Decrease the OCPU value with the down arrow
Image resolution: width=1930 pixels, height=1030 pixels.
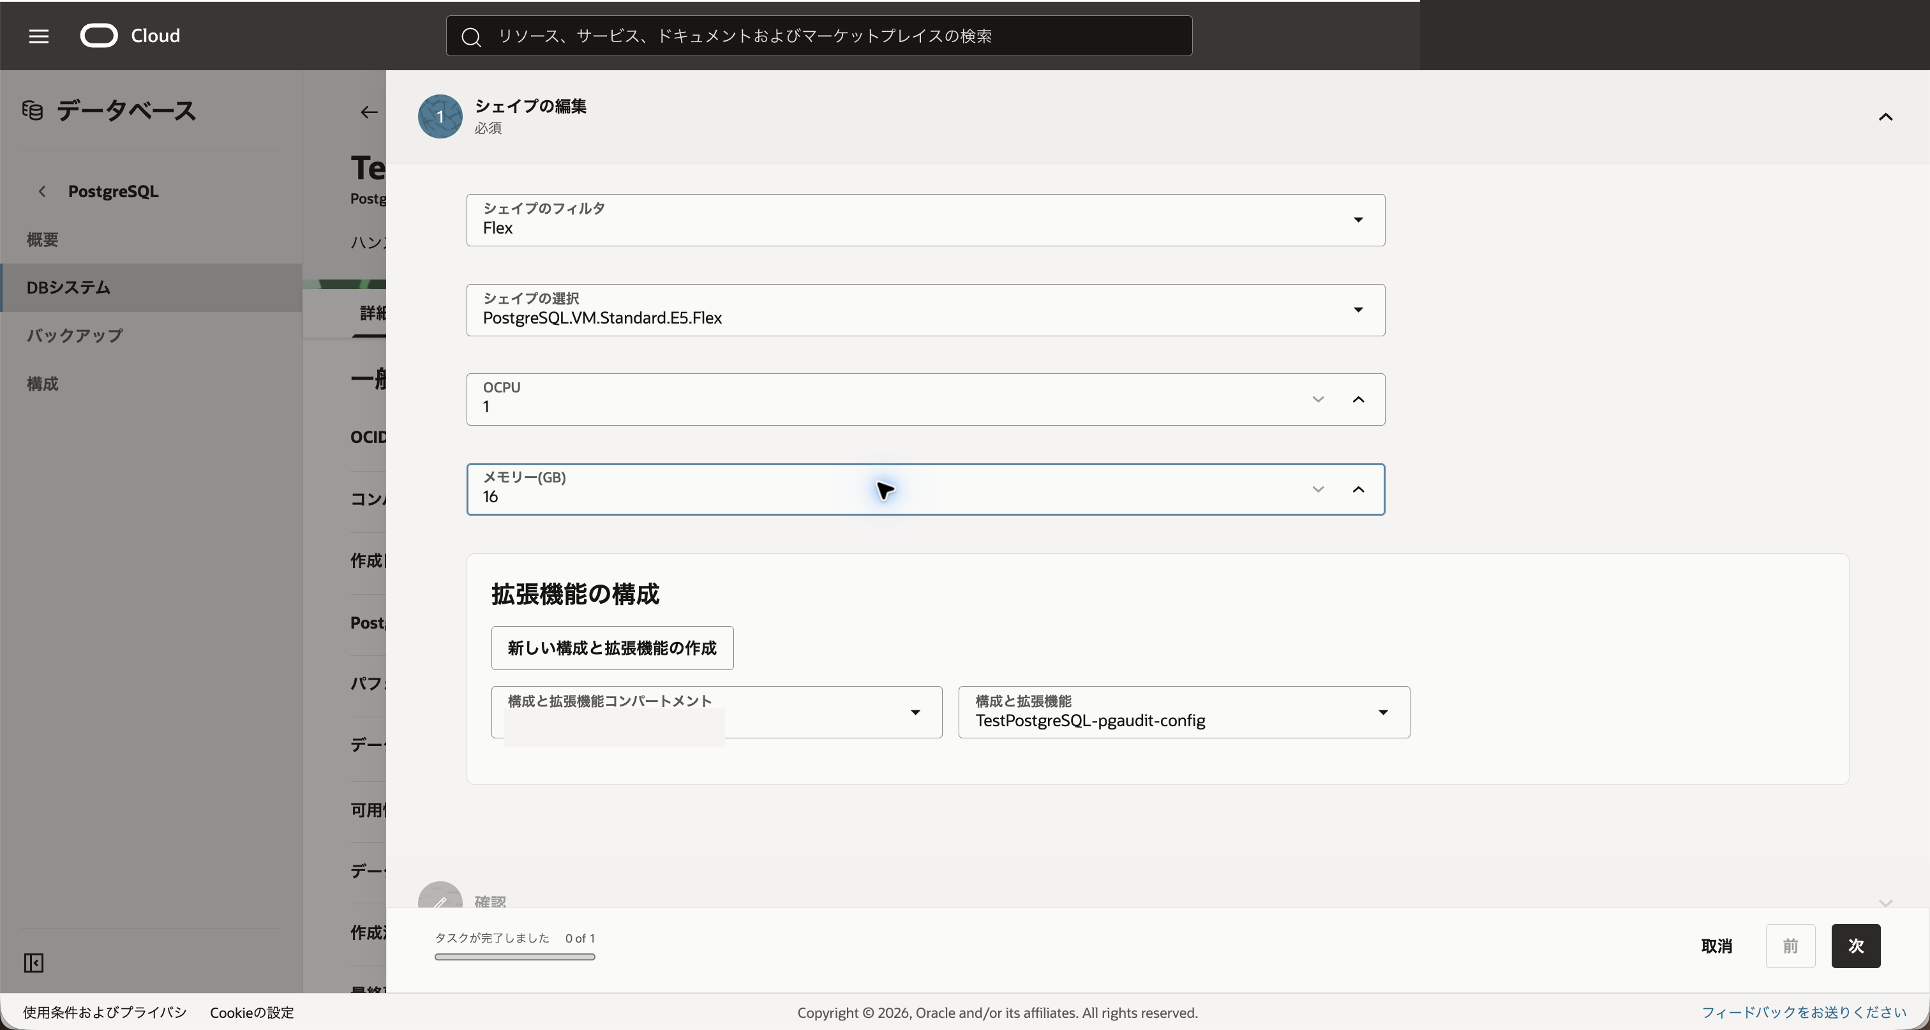[1318, 399]
